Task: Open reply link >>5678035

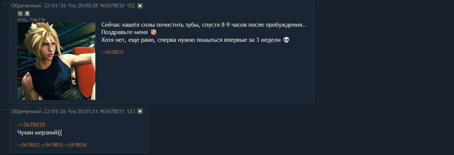Action: [x=52, y=145]
